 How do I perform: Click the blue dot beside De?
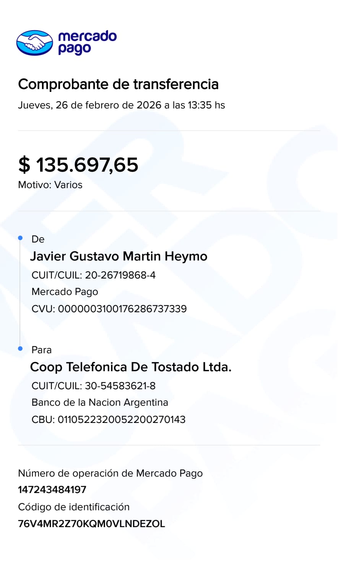coord(21,238)
